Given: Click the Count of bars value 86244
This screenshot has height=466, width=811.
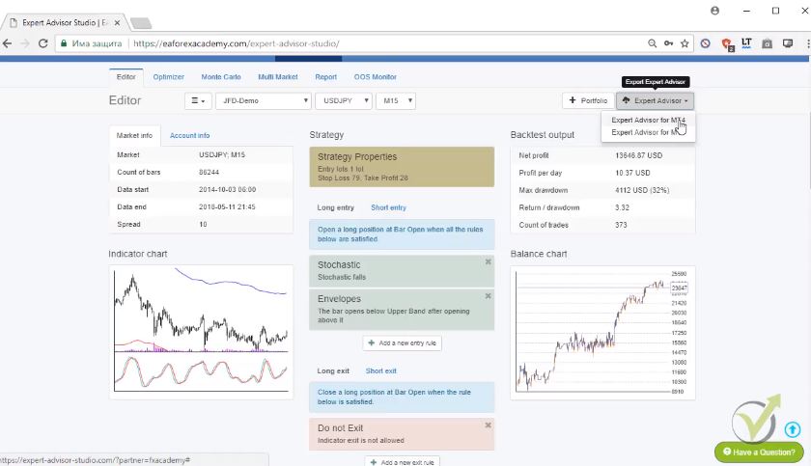Looking at the screenshot, I should [209, 172].
